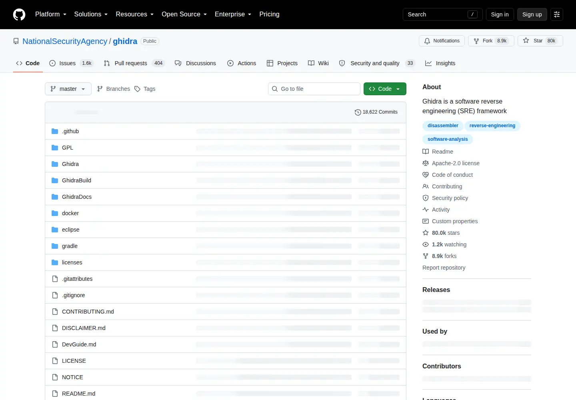
Task: Open the green Code dropdown
Action: click(x=385, y=89)
